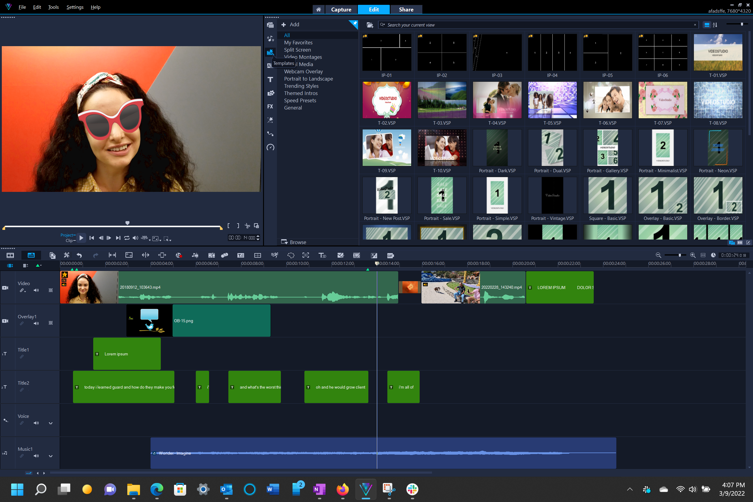Toggle mute on Voice track

click(36, 424)
